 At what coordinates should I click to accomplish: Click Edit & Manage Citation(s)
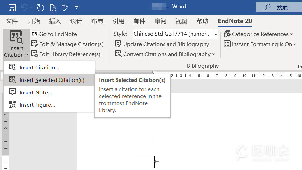(67, 44)
